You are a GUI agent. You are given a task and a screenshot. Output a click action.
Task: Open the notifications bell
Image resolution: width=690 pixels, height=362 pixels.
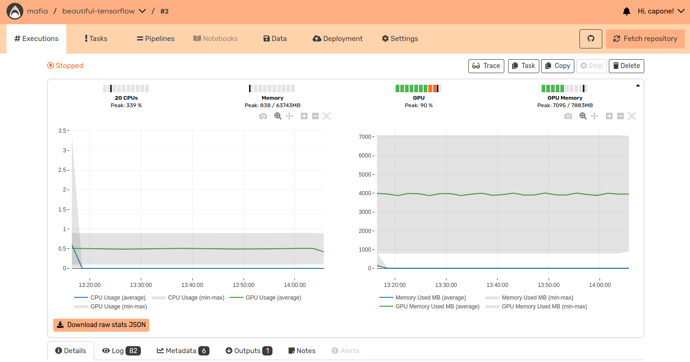[627, 11]
